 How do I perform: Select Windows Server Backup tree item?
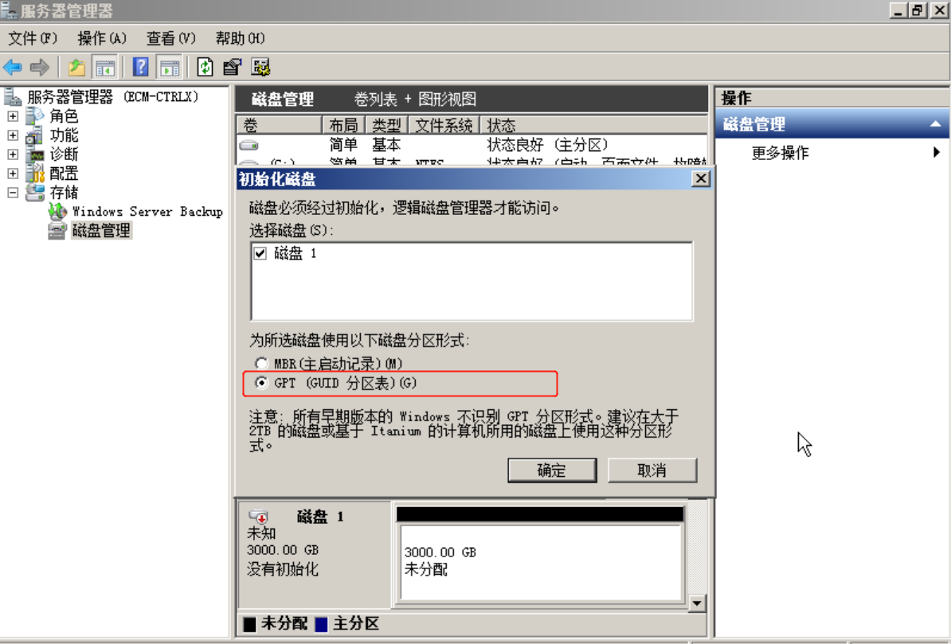[147, 212]
